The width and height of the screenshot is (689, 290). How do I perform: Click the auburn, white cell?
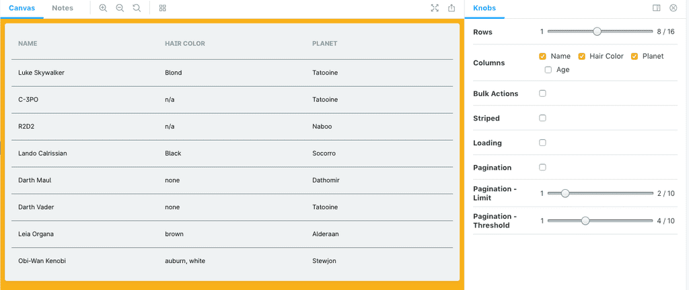tap(185, 261)
